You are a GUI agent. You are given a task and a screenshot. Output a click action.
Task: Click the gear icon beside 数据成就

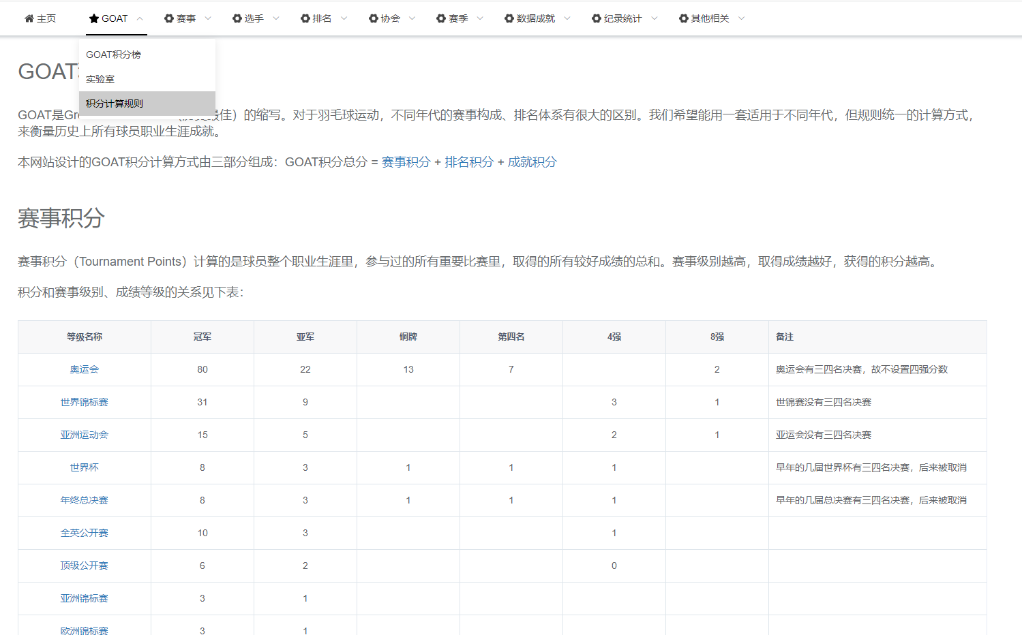tap(509, 18)
